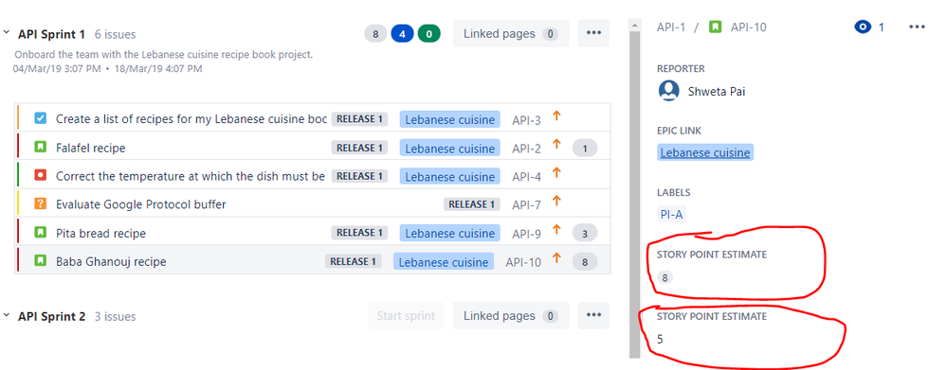Screen dimensions: 947x370
Task: Click RELEASE 1 tag on API-4 row
Action: point(359,176)
